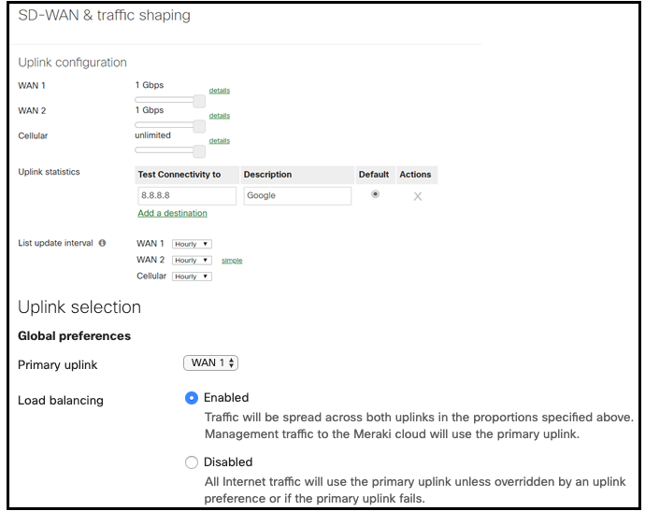Select the Disabled load balancing option
The image size is (645, 511).
point(192,461)
